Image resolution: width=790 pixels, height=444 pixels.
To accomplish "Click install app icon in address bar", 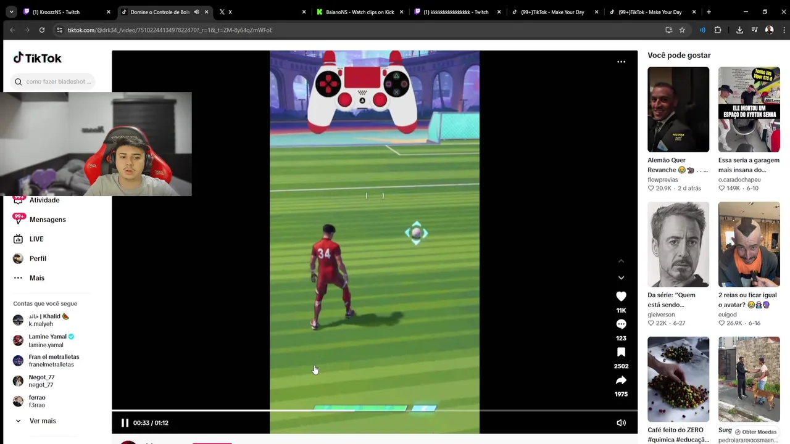I will coord(668,30).
